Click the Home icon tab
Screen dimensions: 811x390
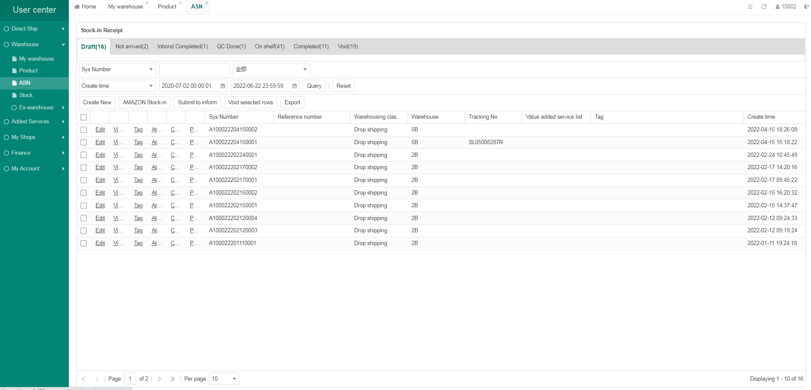click(x=85, y=7)
